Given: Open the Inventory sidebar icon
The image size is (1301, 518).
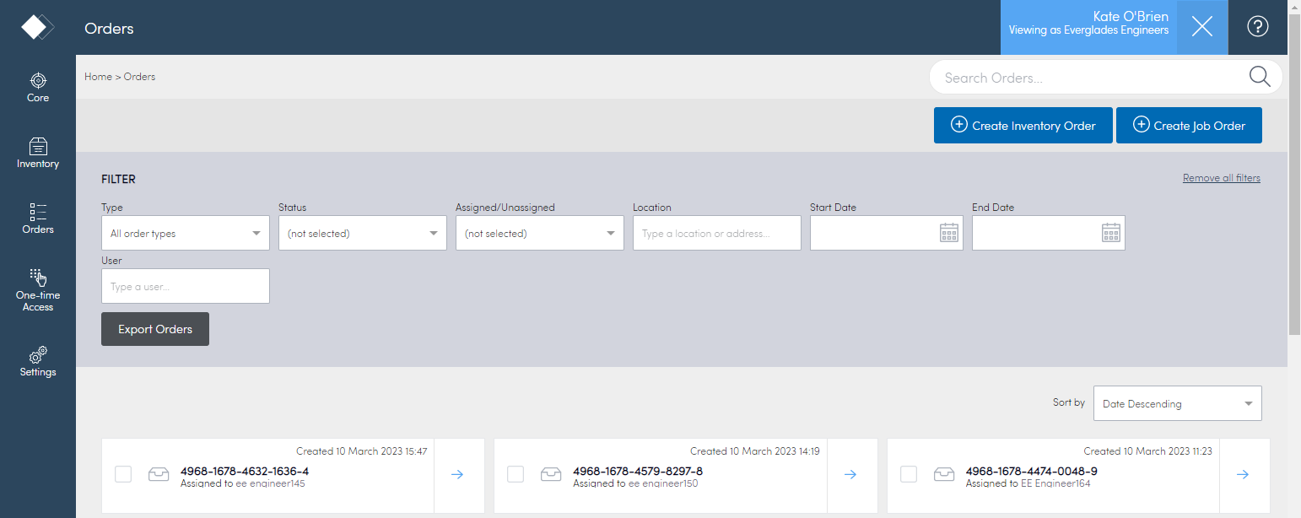Looking at the screenshot, I should [38, 147].
